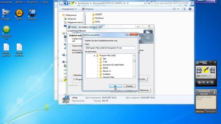The height and width of the screenshot is (124, 221).
Task: Expand the Adobe folder node
Action: click(x=97, y=68)
